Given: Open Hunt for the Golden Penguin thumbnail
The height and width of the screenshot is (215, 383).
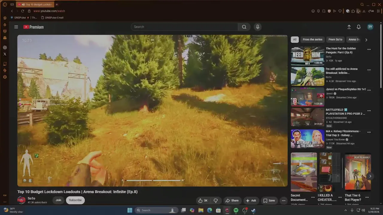Looking at the screenshot, I should click(308, 56).
